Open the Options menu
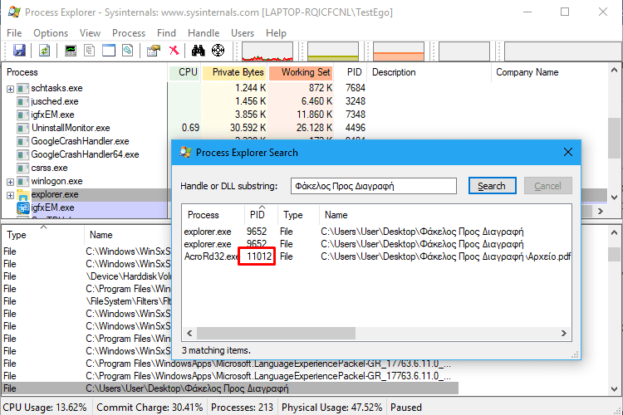 pyautogui.click(x=51, y=33)
